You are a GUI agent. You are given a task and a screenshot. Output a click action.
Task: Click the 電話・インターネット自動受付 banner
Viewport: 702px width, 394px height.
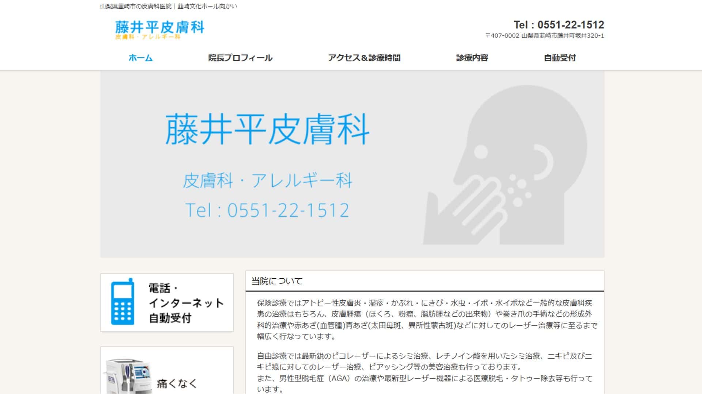[x=166, y=303]
